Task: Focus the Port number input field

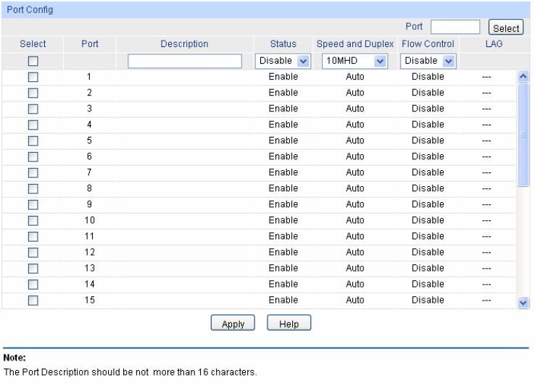Action: (455, 27)
